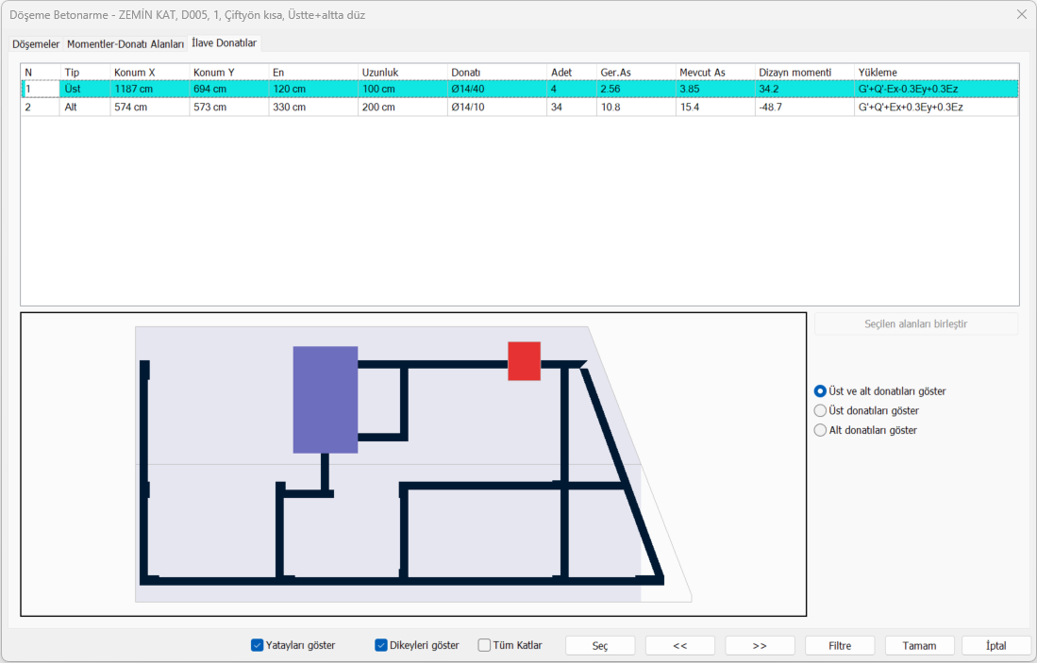This screenshot has width=1037, height=663.
Task: Toggle 'Dikeyleri göster' checkbox
Action: (417, 645)
